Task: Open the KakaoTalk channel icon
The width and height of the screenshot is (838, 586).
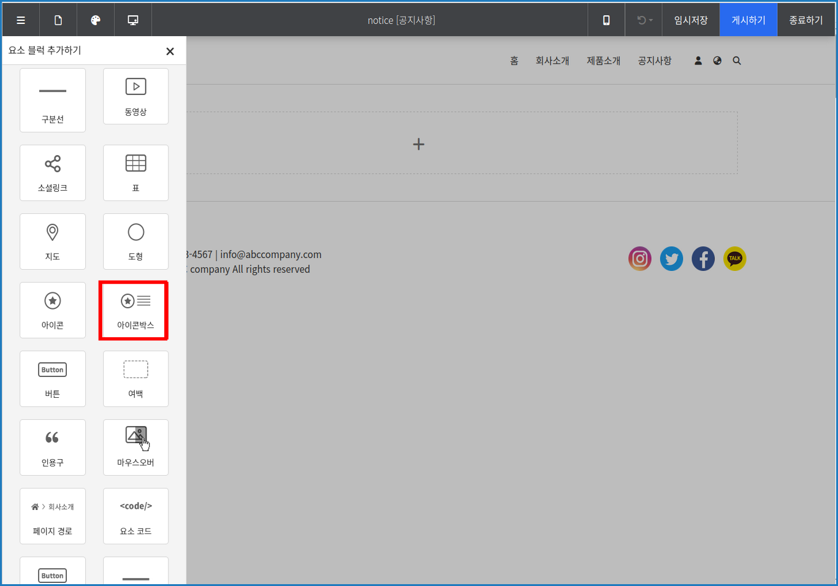Action: (x=734, y=258)
